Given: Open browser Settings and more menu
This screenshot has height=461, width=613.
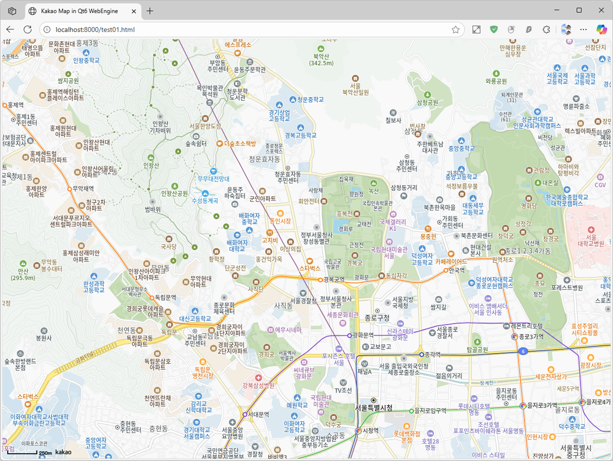Looking at the screenshot, I should 583,30.
